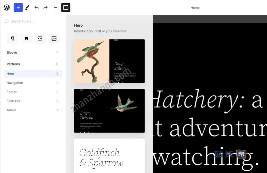Insert a paragraph block
The image size is (267, 173).
13,38
